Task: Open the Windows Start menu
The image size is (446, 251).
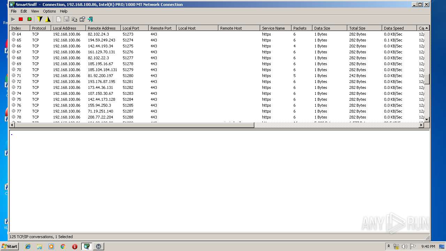Action: 9,246
